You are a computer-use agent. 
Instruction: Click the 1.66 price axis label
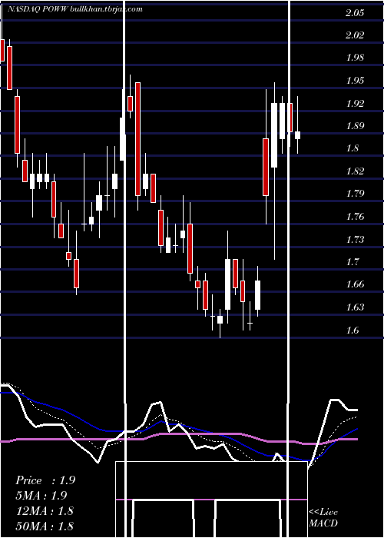tap(355, 284)
